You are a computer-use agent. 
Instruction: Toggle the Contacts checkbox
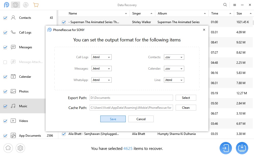tap(5, 18)
